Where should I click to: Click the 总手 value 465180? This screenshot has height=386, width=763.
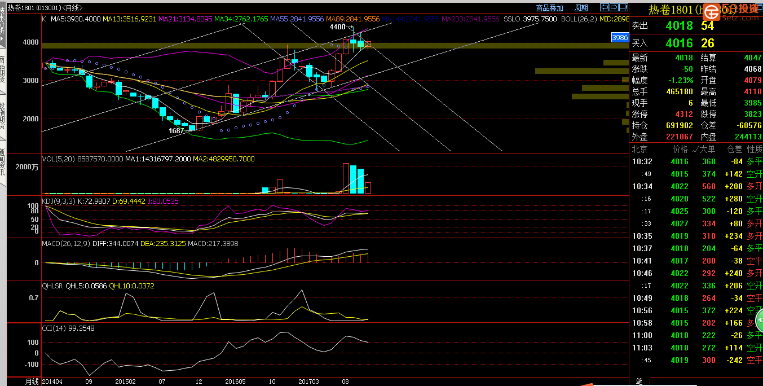click(680, 91)
